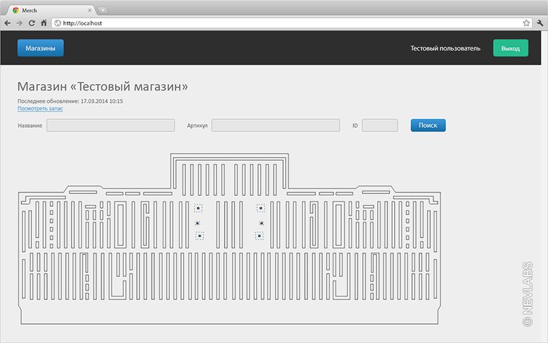Click the left star-shaped marker on map
The image size is (548, 343).
(x=197, y=223)
